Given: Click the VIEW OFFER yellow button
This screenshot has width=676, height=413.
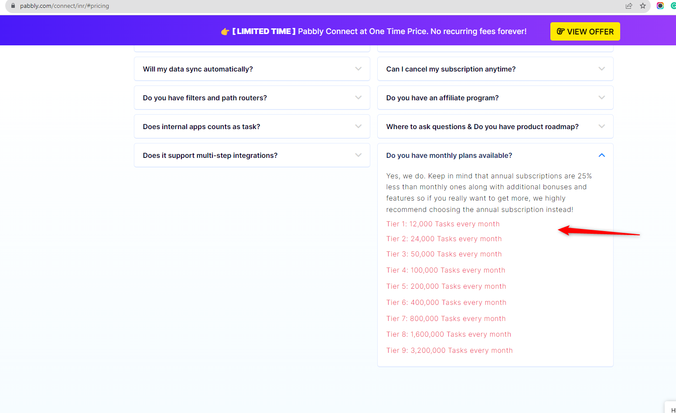Looking at the screenshot, I should (x=585, y=31).
